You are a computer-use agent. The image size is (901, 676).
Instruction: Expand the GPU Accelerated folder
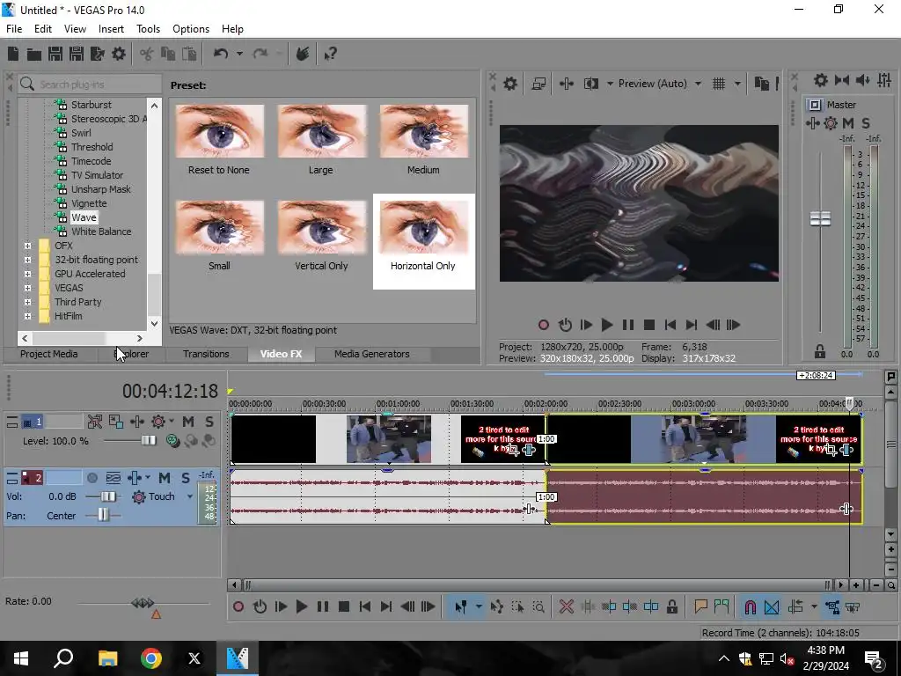point(27,274)
